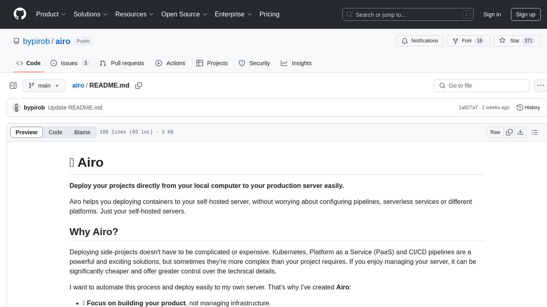Toggle the file tree side panel
Screen dimensions: 547x307
[x=13, y=86]
